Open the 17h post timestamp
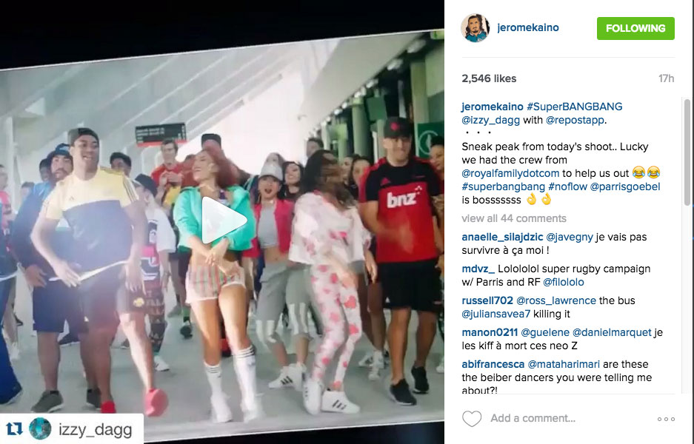The height and width of the screenshot is (444, 694). tap(666, 78)
